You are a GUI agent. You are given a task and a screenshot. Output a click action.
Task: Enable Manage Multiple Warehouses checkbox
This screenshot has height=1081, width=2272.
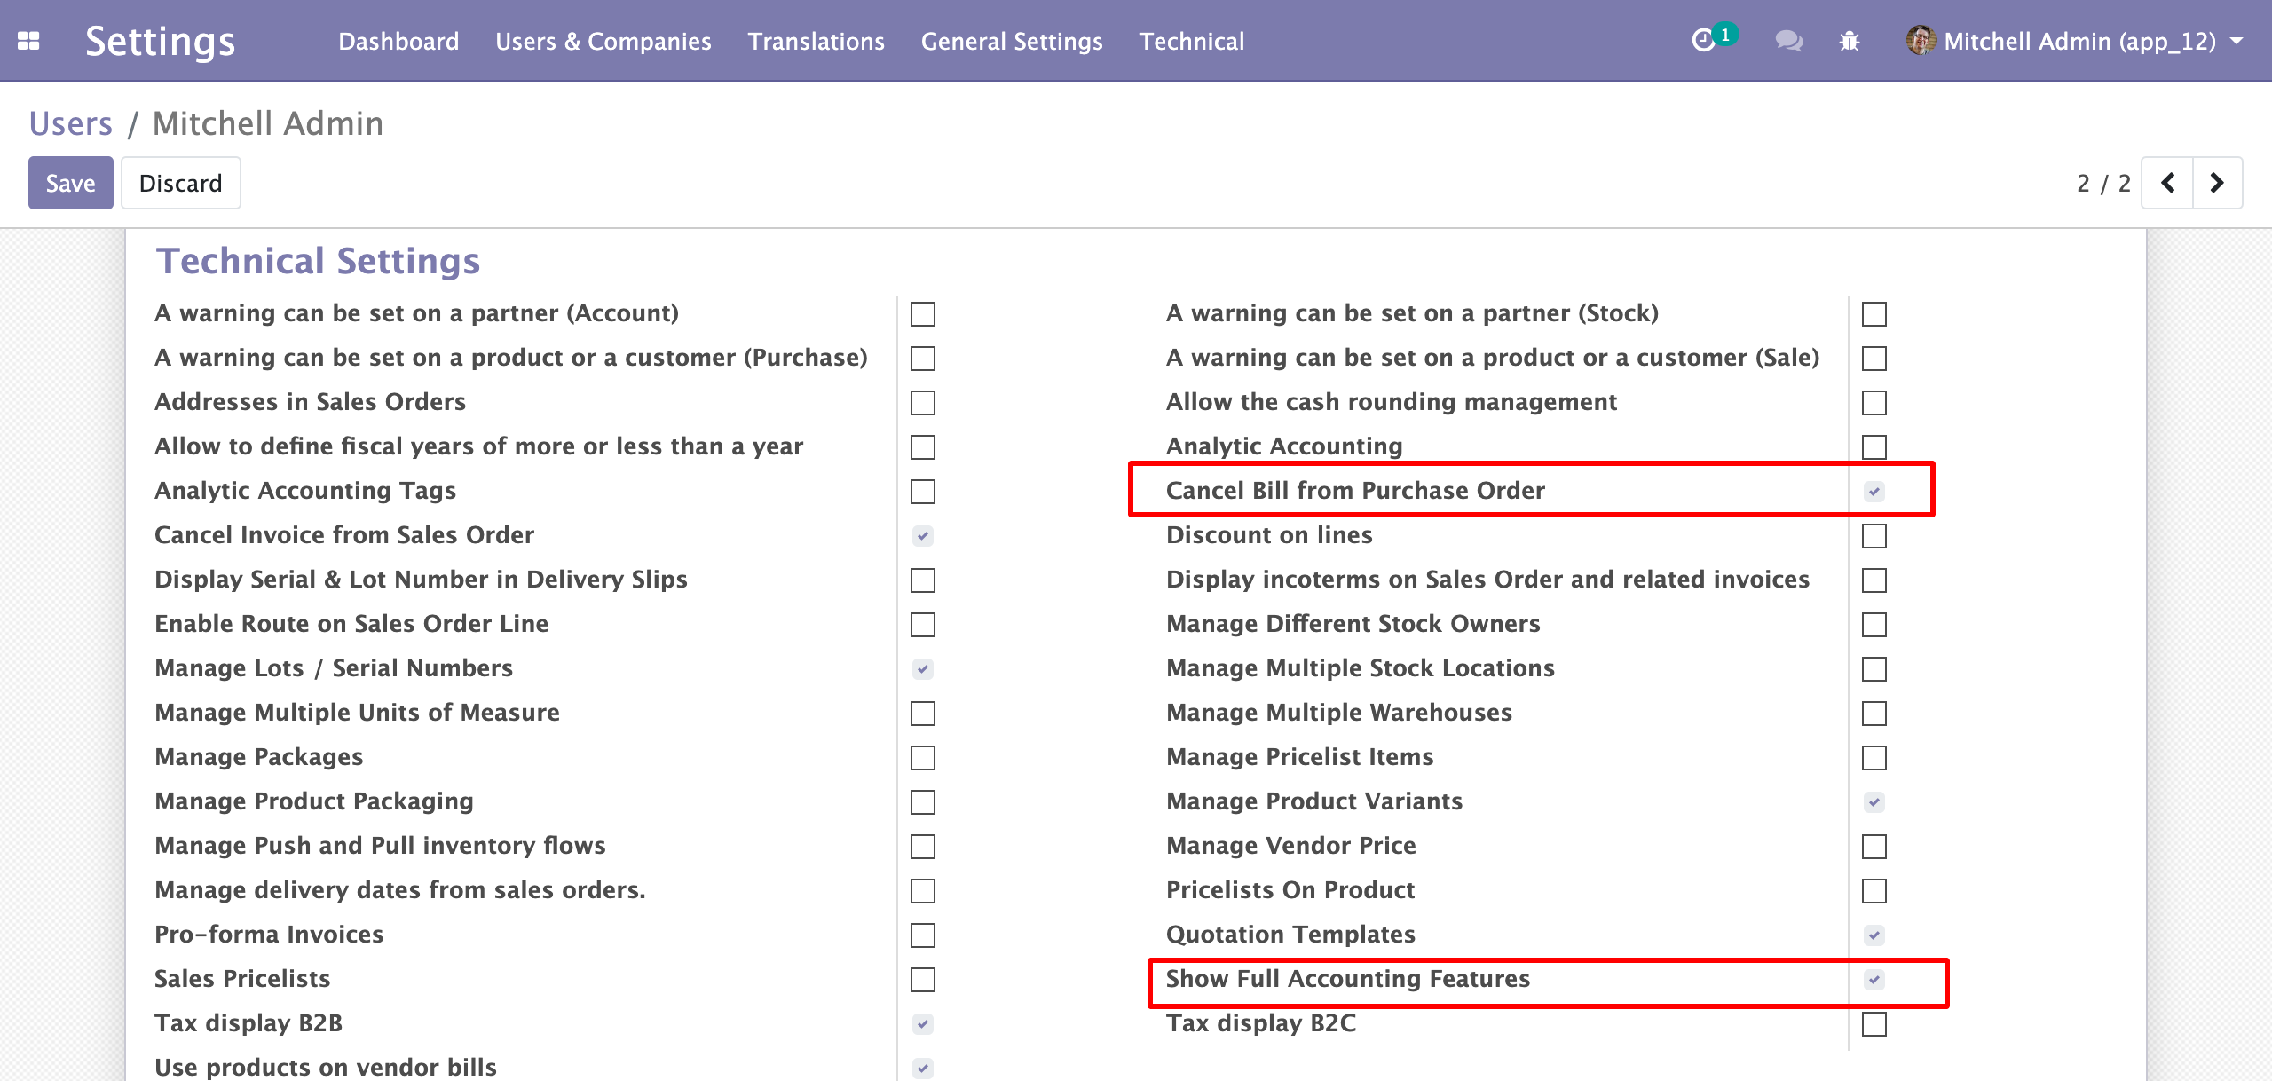[1874, 713]
